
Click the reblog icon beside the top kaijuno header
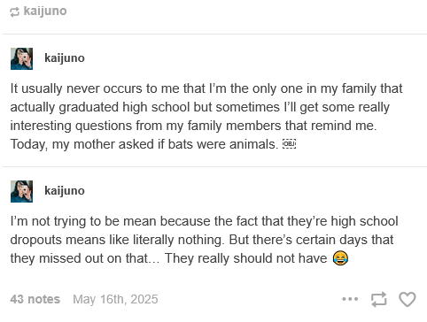[x=14, y=12]
